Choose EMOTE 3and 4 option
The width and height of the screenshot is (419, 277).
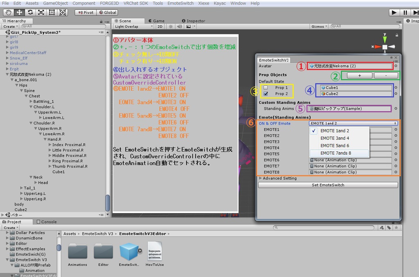click(x=339, y=138)
